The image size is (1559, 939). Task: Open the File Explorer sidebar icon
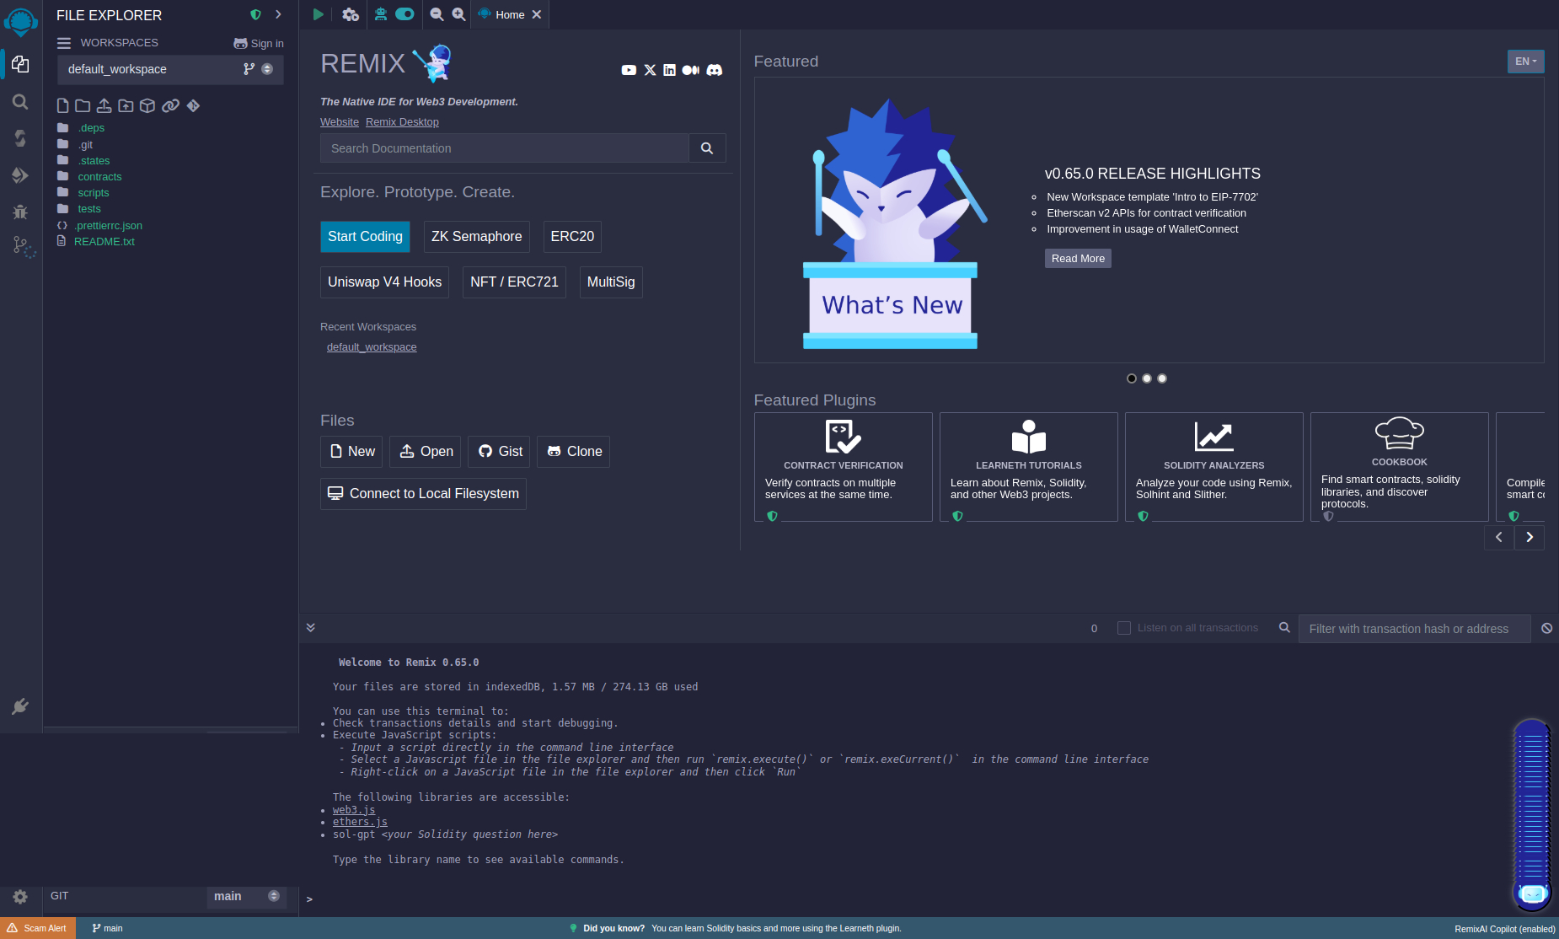coord(20,64)
